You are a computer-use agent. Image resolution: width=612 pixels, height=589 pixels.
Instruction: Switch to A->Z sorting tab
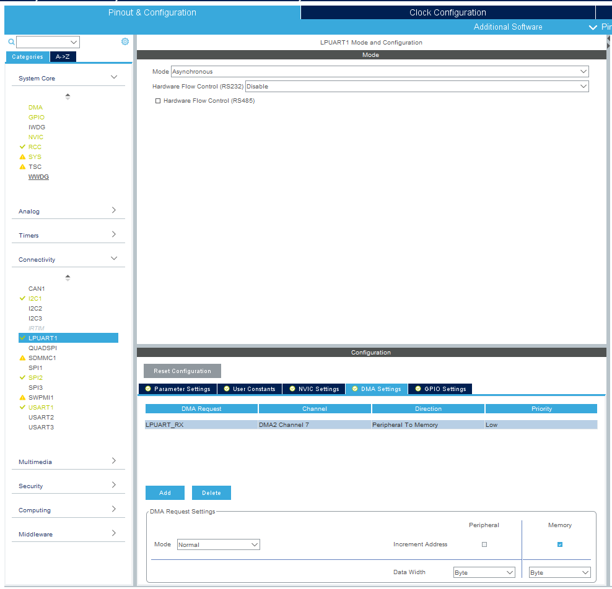tap(63, 57)
